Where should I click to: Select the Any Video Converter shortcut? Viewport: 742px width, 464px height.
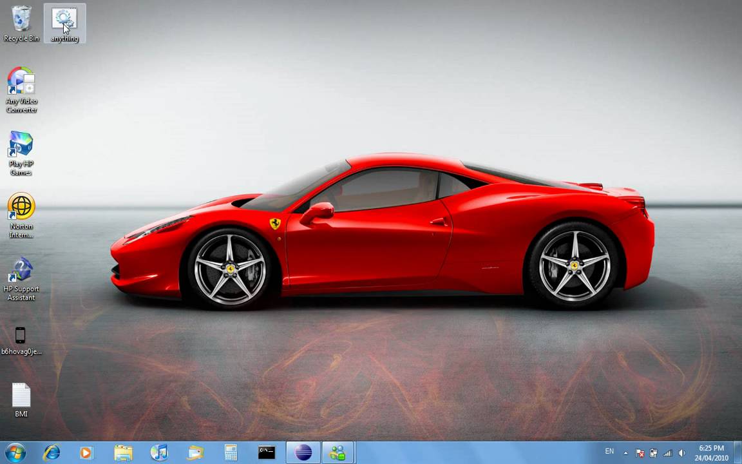click(21, 90)
